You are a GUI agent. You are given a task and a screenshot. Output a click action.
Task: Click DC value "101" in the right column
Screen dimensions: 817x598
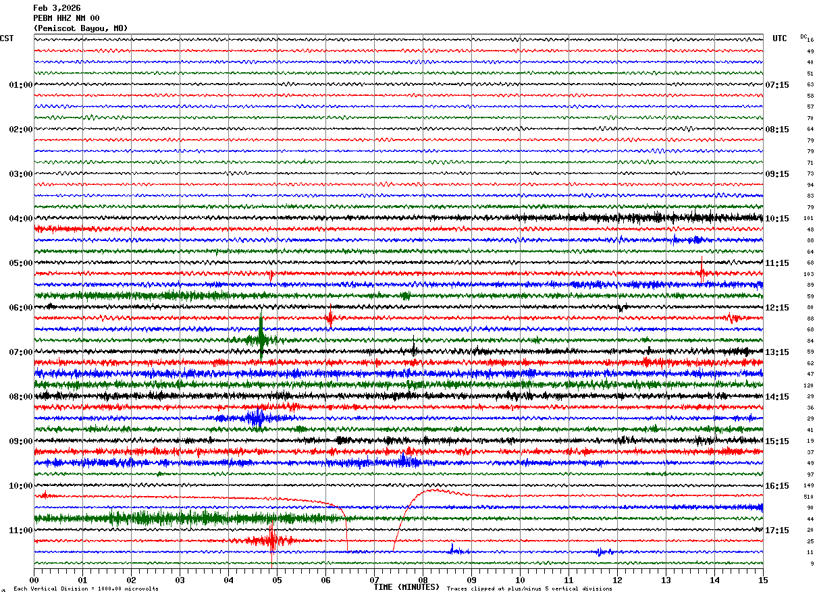point(808,219)
